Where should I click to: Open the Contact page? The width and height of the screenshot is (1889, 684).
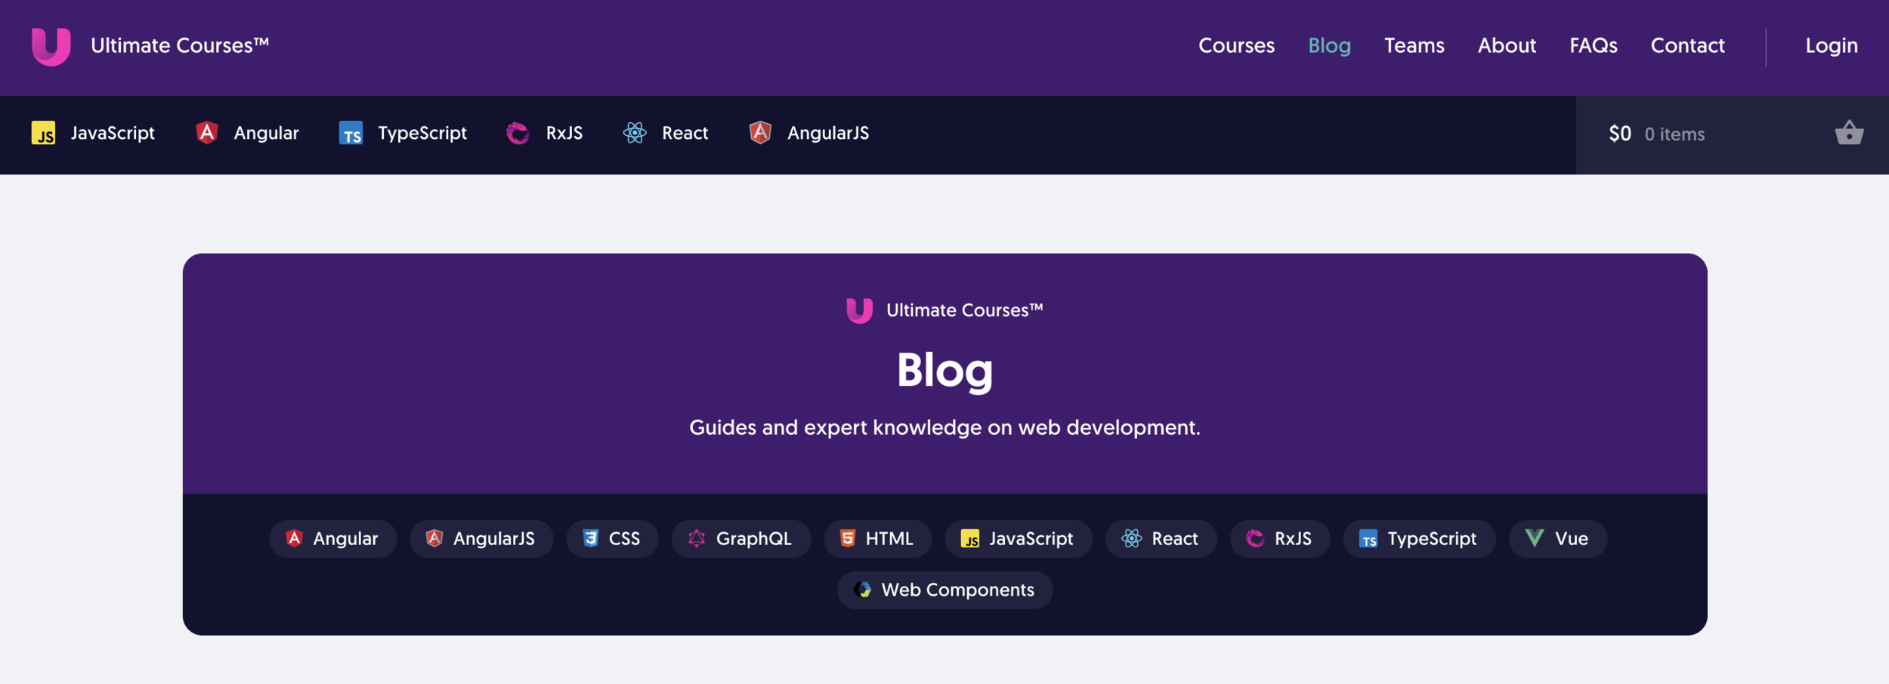[x=1687, y=46]
